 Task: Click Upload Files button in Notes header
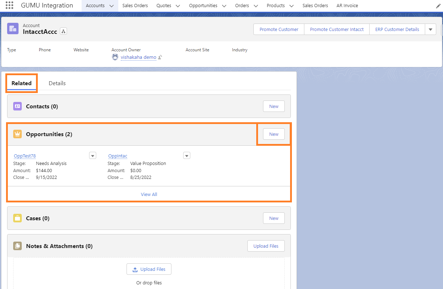click(266, 246)
